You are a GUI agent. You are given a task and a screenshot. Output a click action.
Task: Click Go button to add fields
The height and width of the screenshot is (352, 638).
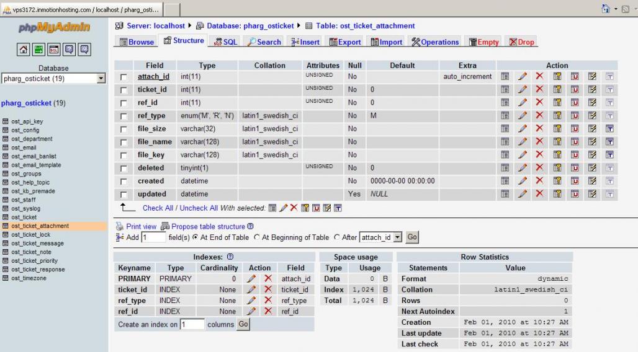pyautogui.click(x=412, y=237)
